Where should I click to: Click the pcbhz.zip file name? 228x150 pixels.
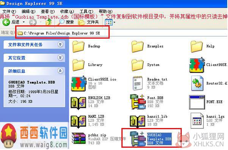(97, 135)
